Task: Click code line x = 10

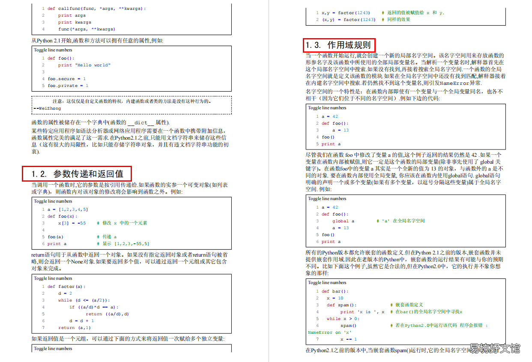Action: coord(335,298)
